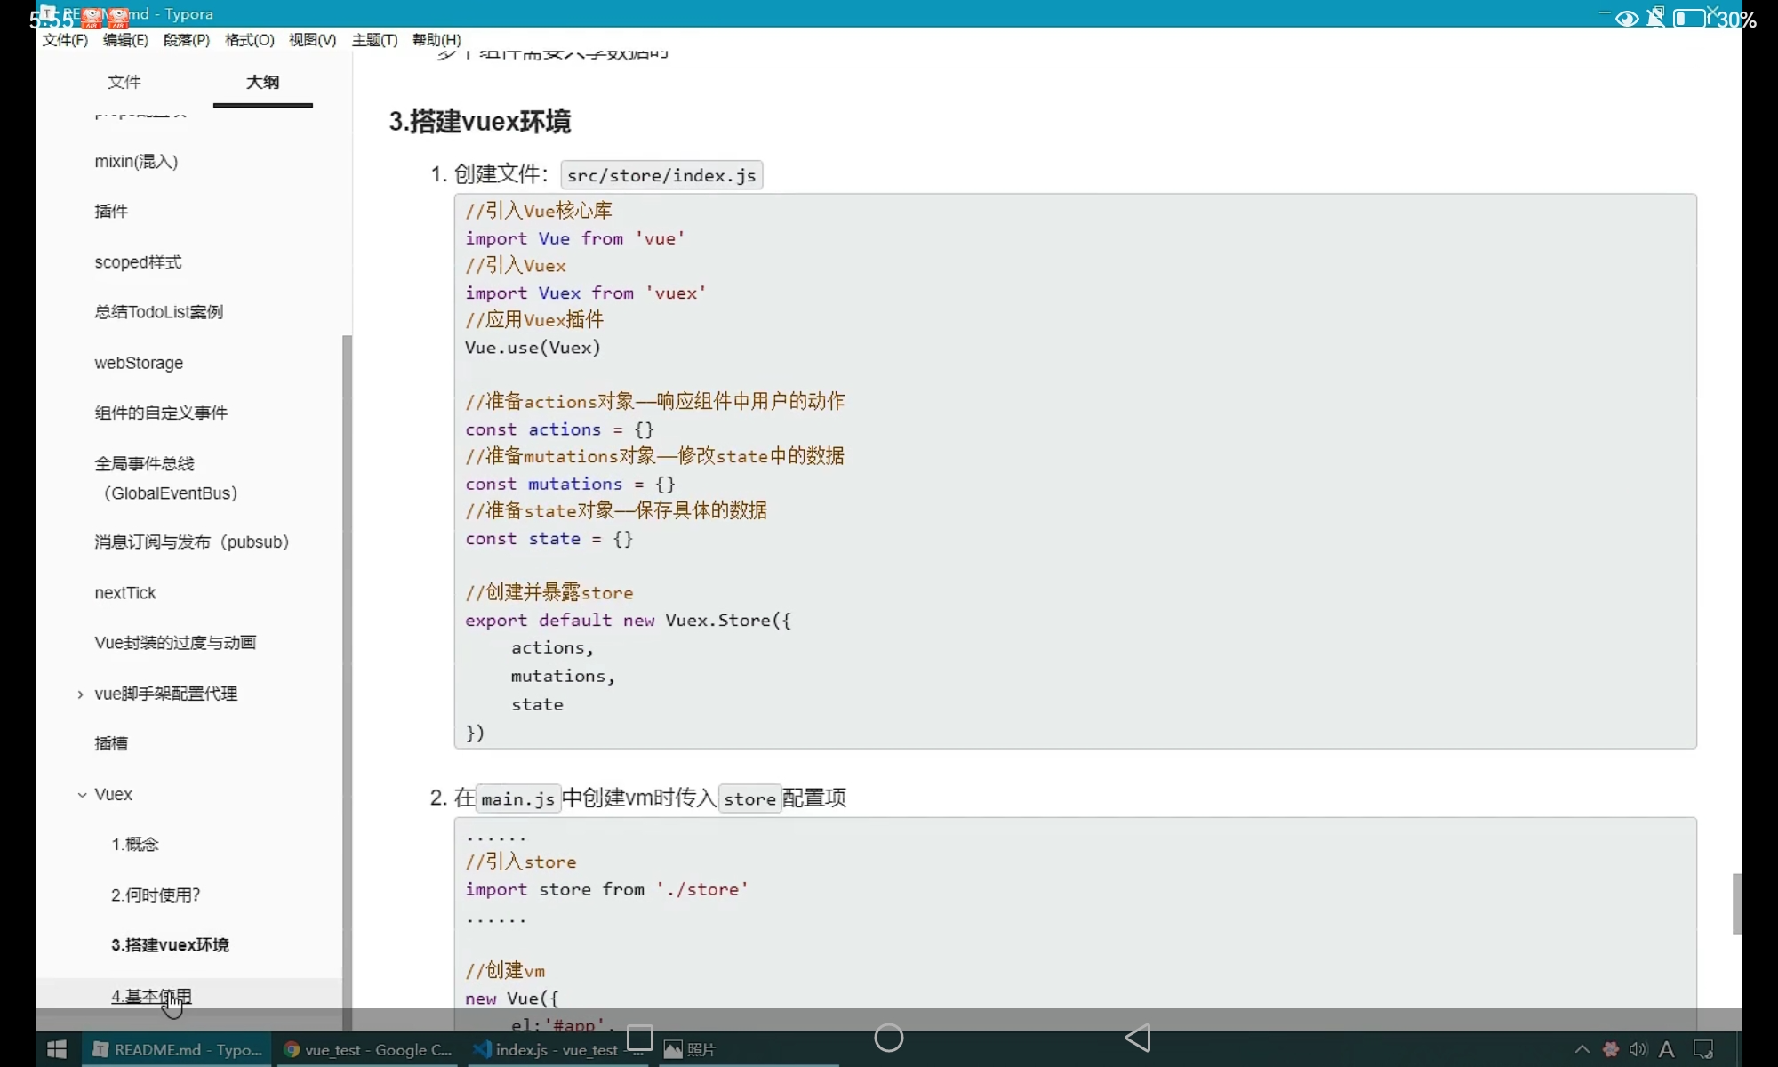The image size is (1778, 1067).
Task: Go to the webStorage outline entry
Action: pyautogui.click(x=139, y=363)
